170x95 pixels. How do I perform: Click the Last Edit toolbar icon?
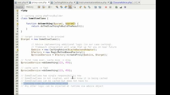39,7
